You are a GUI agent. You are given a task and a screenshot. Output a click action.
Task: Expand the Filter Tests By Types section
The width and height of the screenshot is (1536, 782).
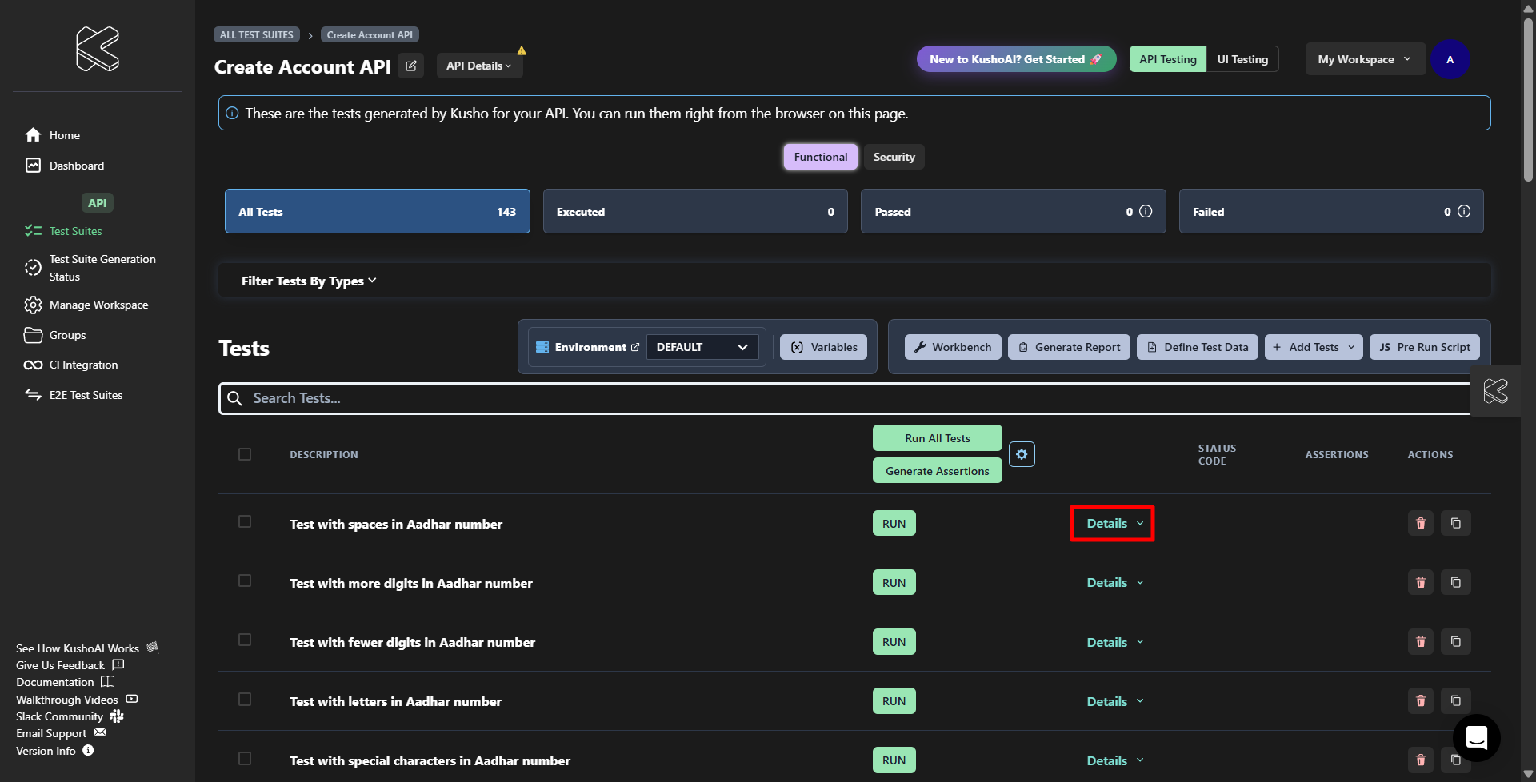pos(309,281)
